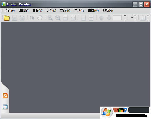Click the Apabi Reader title bar logo
The width and height of the screenshot is (151, 119).
[4, 4]
